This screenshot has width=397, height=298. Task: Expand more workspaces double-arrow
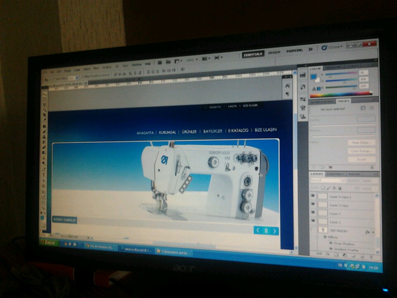tap(311, 49)
